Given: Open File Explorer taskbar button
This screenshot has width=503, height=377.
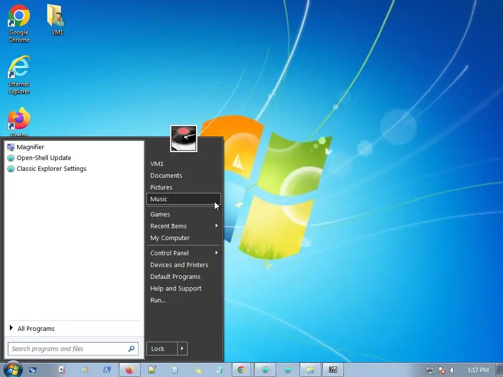Looking at the screenshot, I should [x=310, y=370].
